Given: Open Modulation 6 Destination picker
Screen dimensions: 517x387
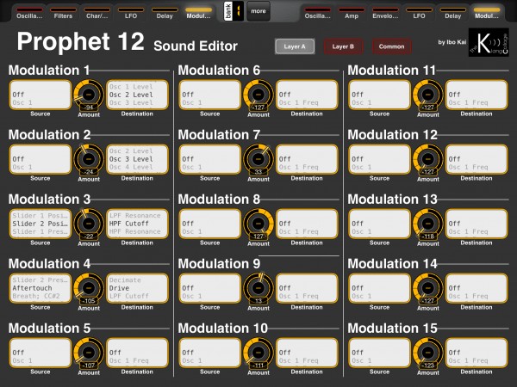Looking at the screenshot, I should (x=307, y=95).
